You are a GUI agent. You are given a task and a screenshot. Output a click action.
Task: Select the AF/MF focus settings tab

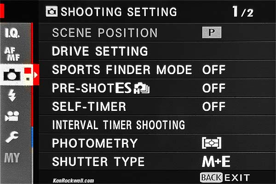pyautogui.click(x=12, y=55)
